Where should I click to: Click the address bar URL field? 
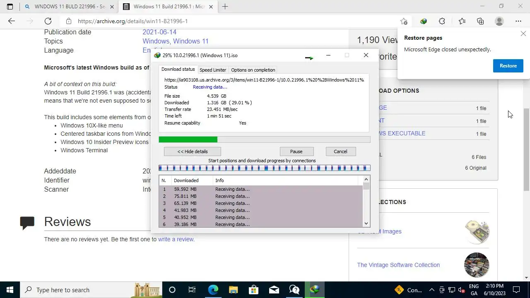236,21
